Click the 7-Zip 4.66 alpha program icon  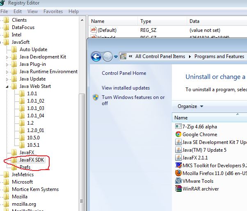178,127
